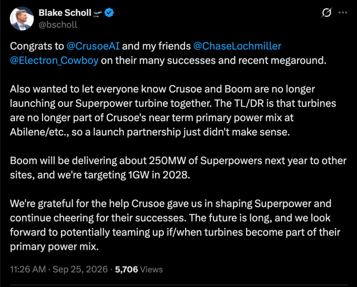This screenshot has height=287, width=357.
Task: Open Blake Scholl's profile picture
Action: click(22, 19)
